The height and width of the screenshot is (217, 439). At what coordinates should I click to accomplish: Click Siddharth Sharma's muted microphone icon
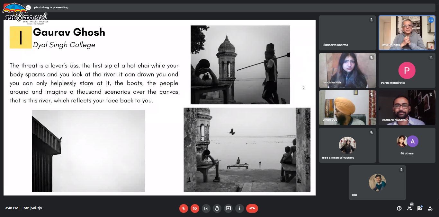point(371,20)
